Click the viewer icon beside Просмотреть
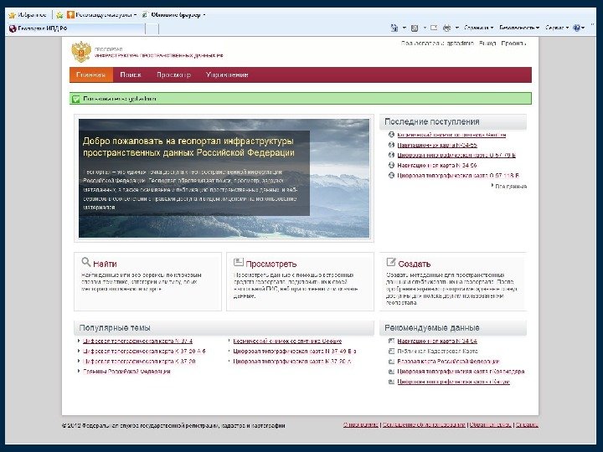 (239, 262)
